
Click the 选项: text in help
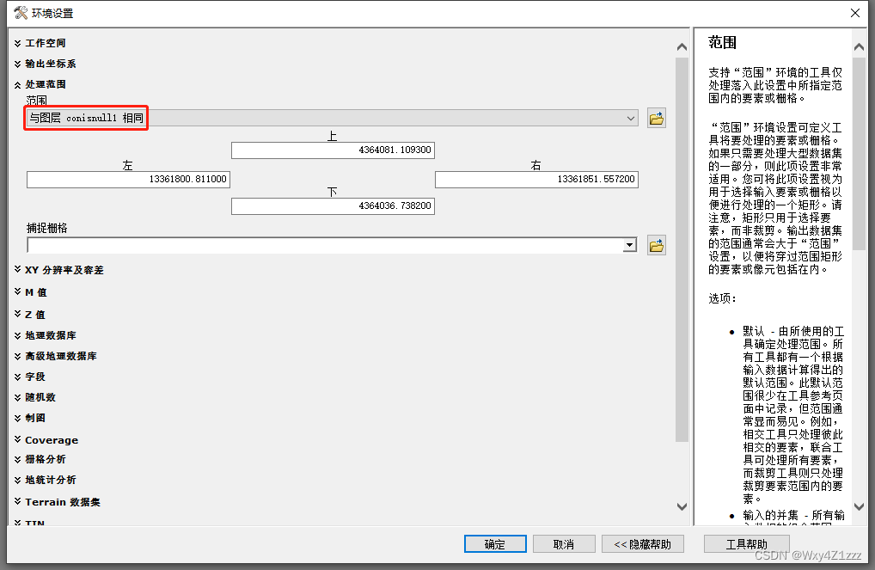722,298
